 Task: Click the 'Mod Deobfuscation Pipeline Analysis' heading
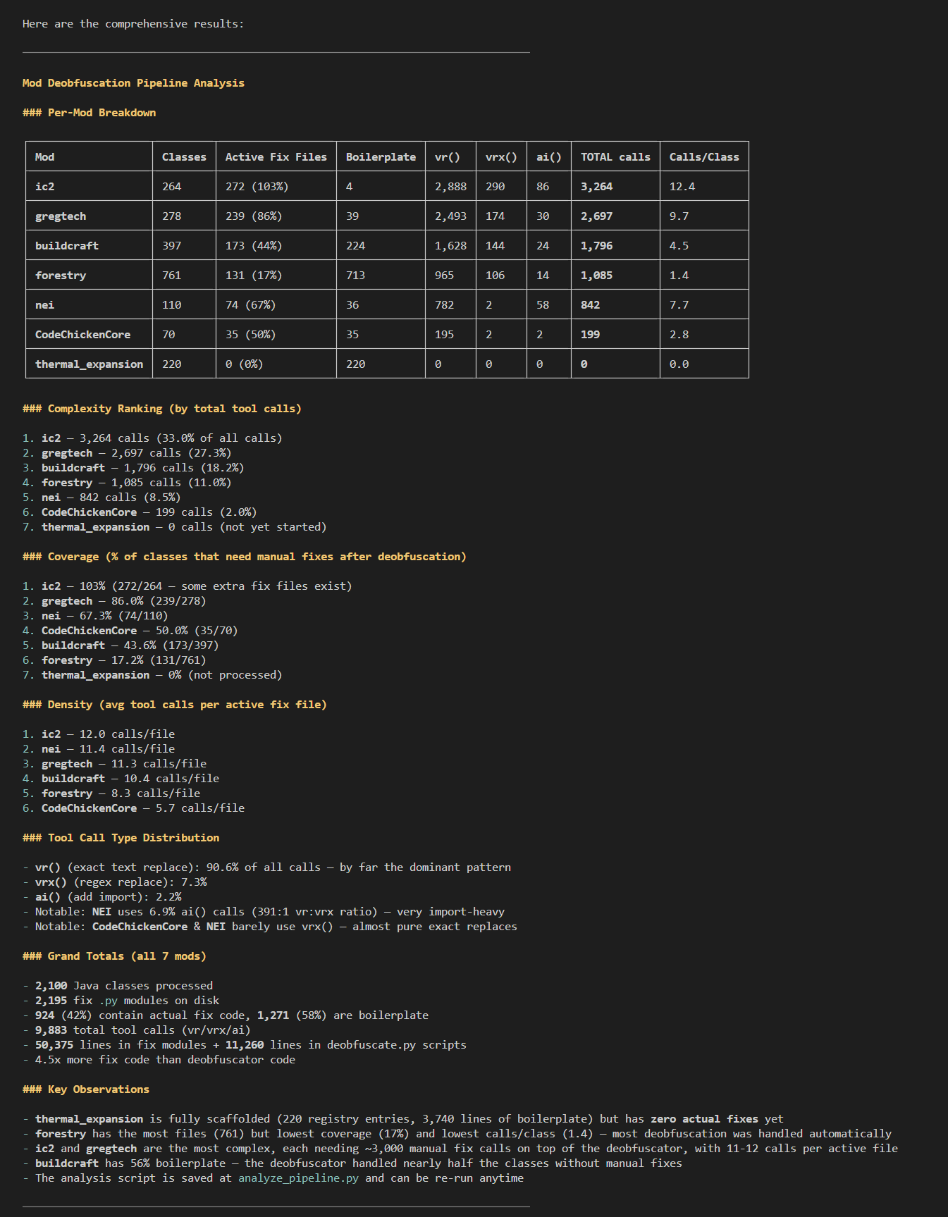tap(133, 83)
